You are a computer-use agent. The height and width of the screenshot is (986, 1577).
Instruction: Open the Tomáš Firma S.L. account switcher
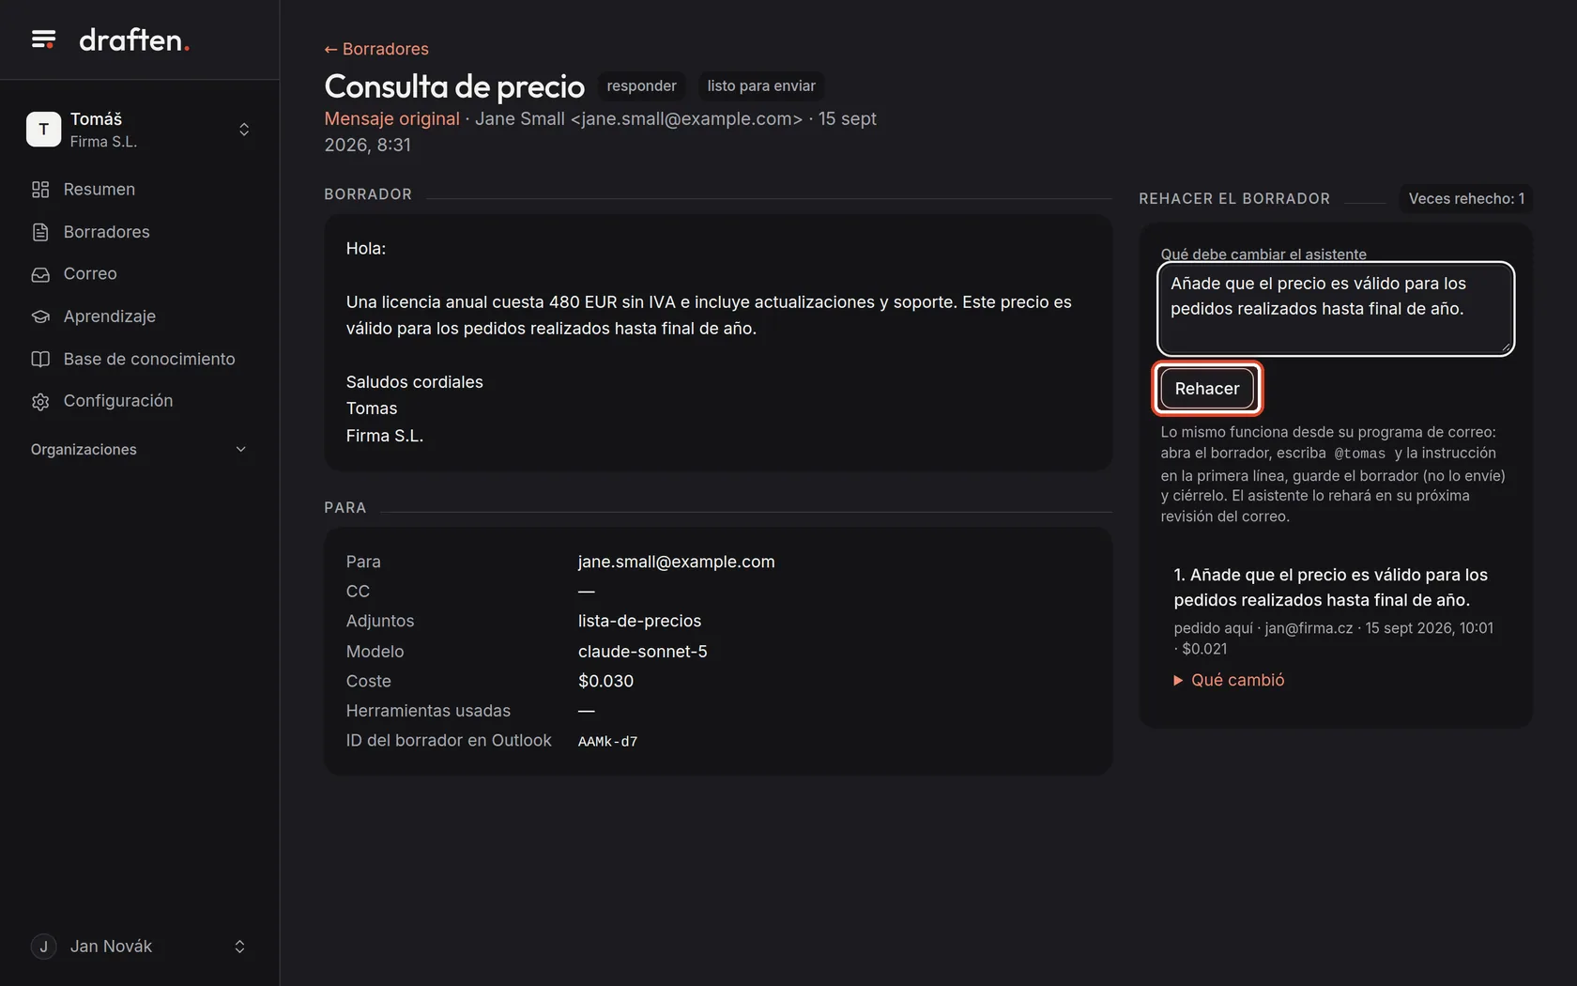(139, 130)
